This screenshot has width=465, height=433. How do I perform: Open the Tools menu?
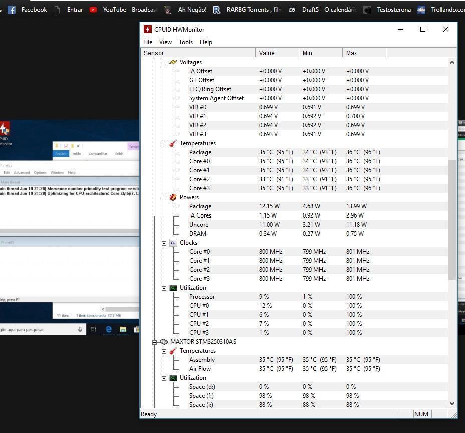[185, 42]
